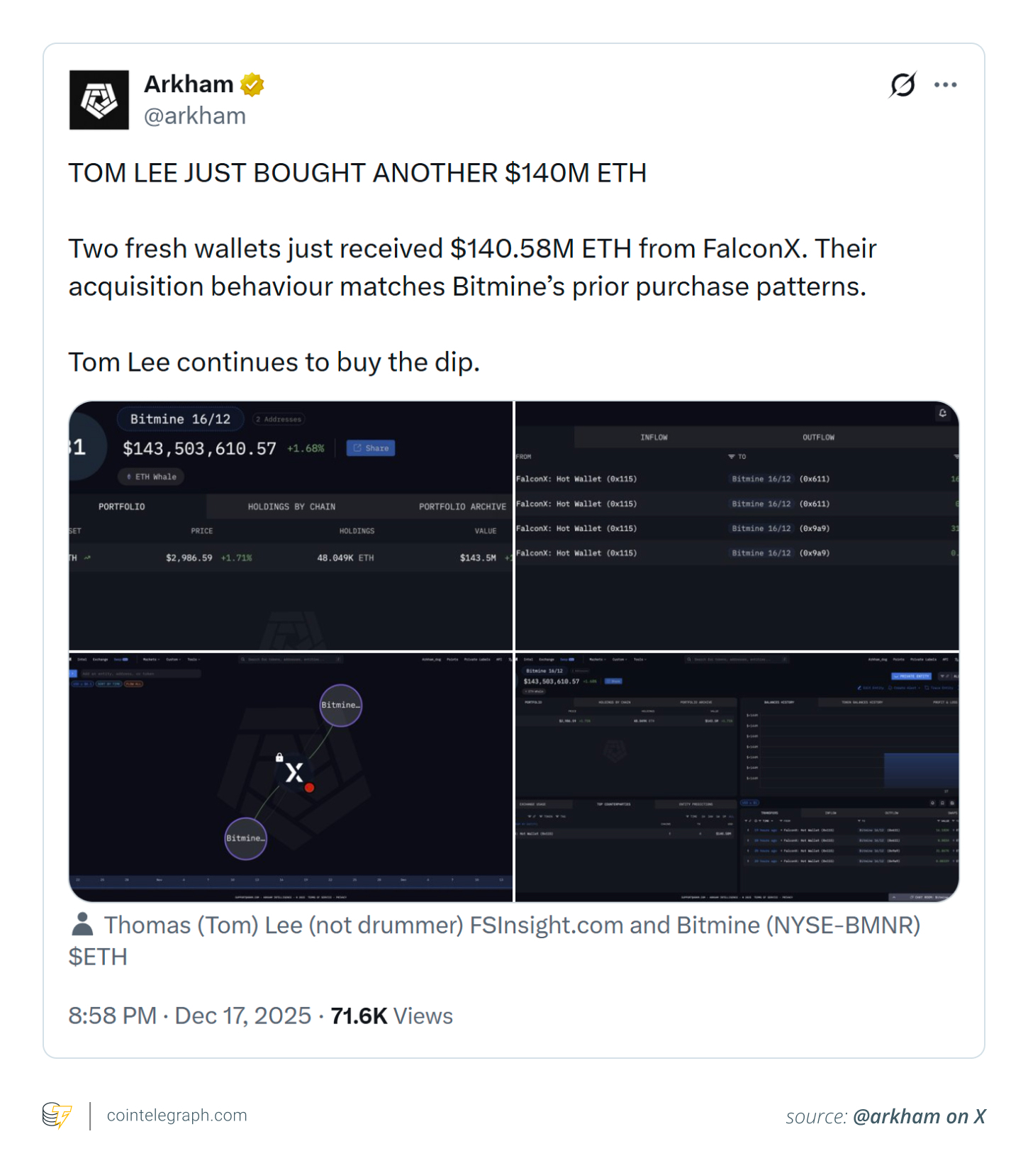Viewport: 1028px width, 1173px height.
Task: Click the filter funnel beside the TO column
Action: pyautogui.click(x=730, y=457)
